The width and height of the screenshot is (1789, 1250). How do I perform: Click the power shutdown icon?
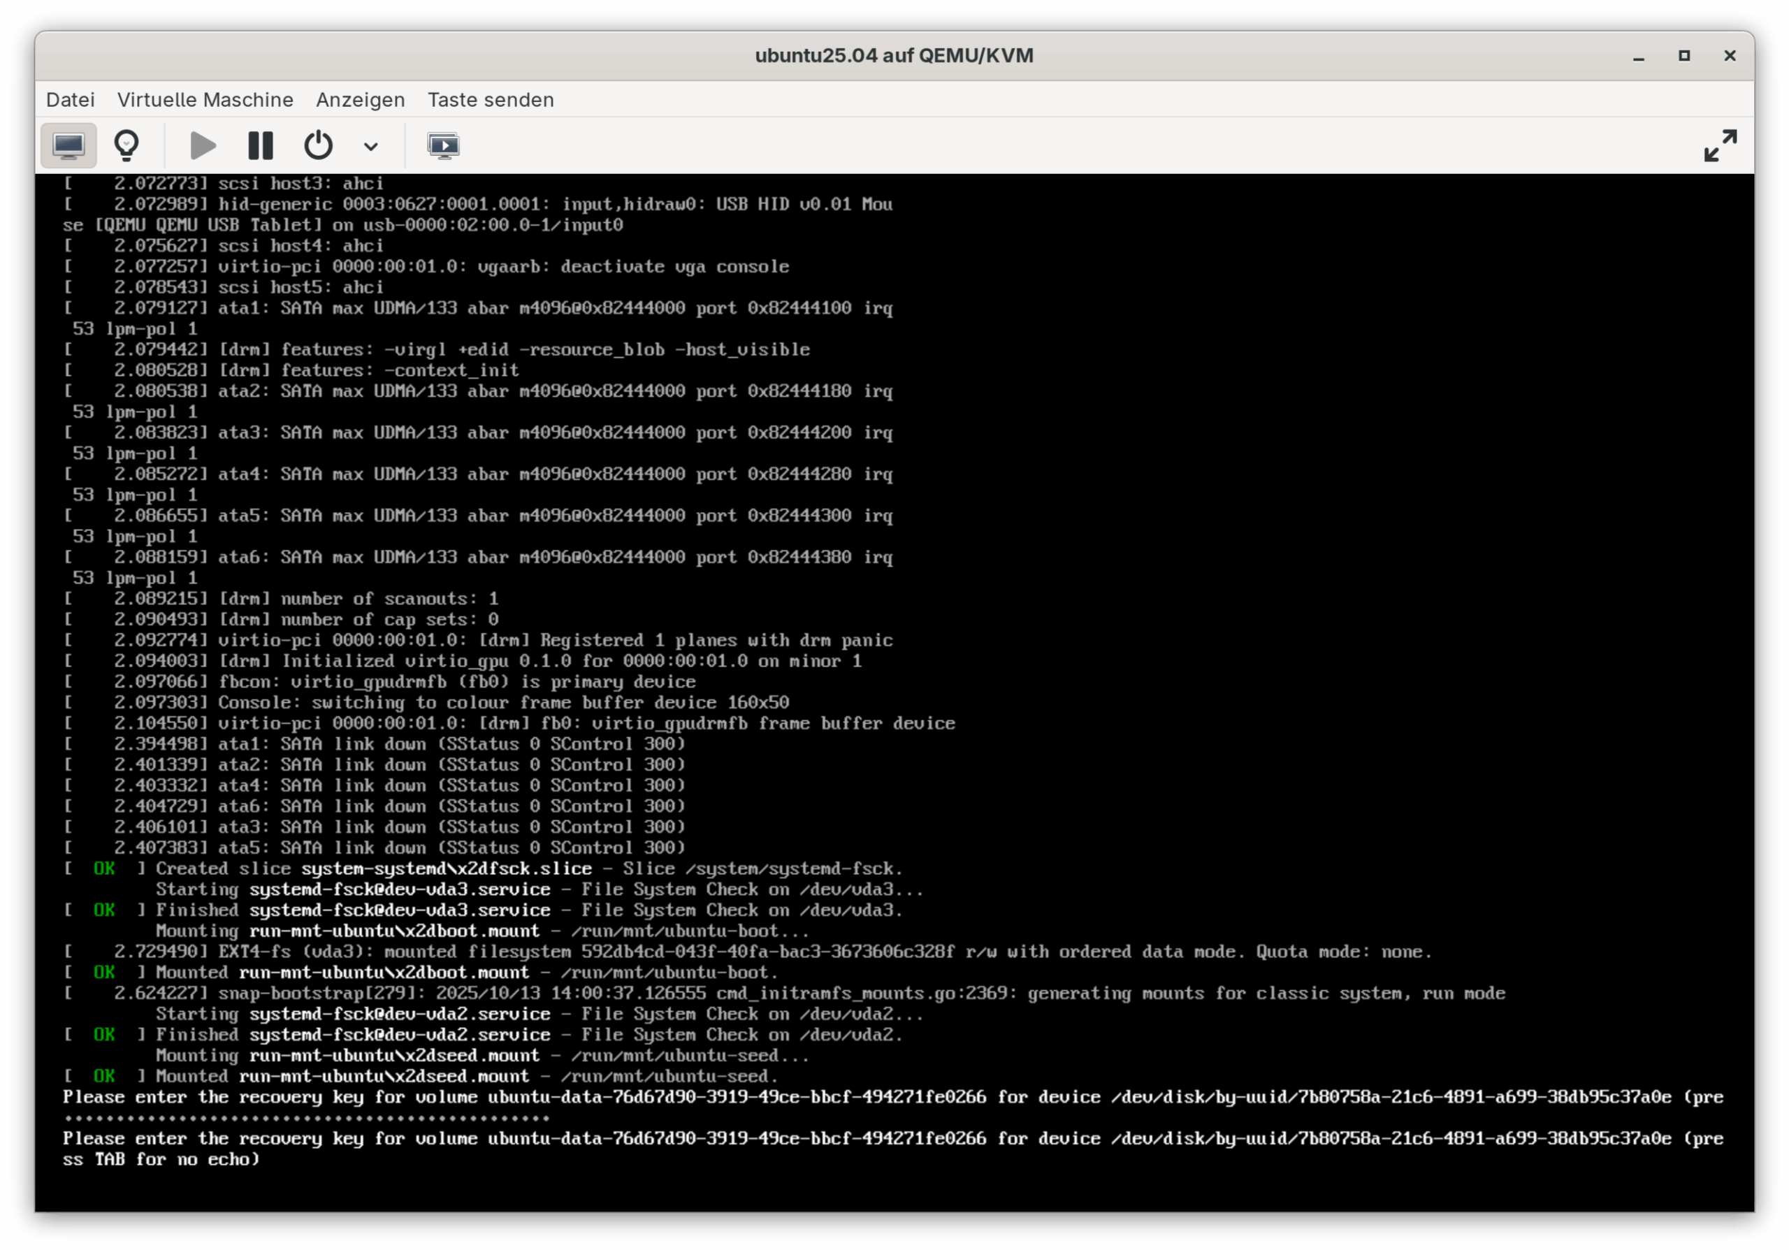tap(318, 145)
